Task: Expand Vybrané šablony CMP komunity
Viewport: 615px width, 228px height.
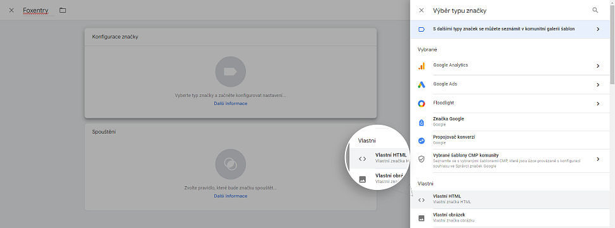Action: point(598,159)
